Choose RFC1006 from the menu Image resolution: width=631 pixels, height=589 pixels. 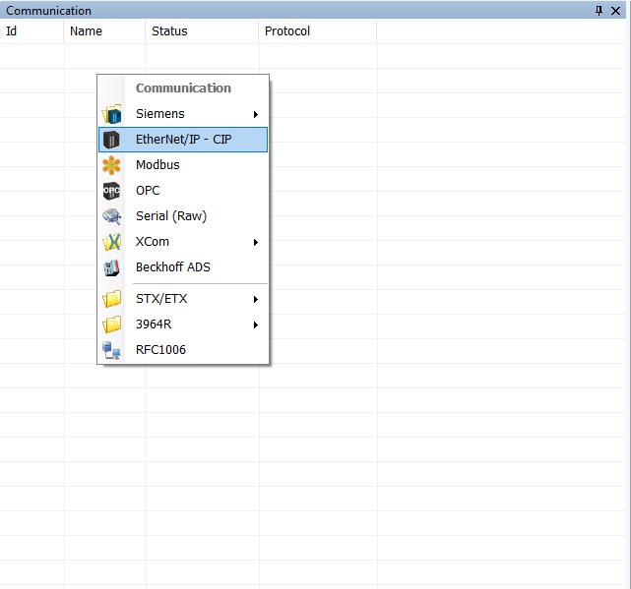(183, 350)
